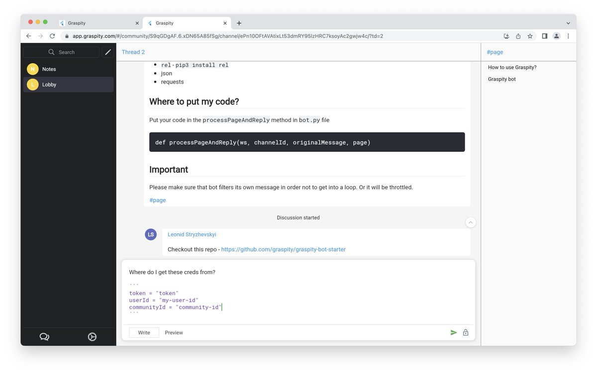Click the Search field in the sidebar

(61, 52)
